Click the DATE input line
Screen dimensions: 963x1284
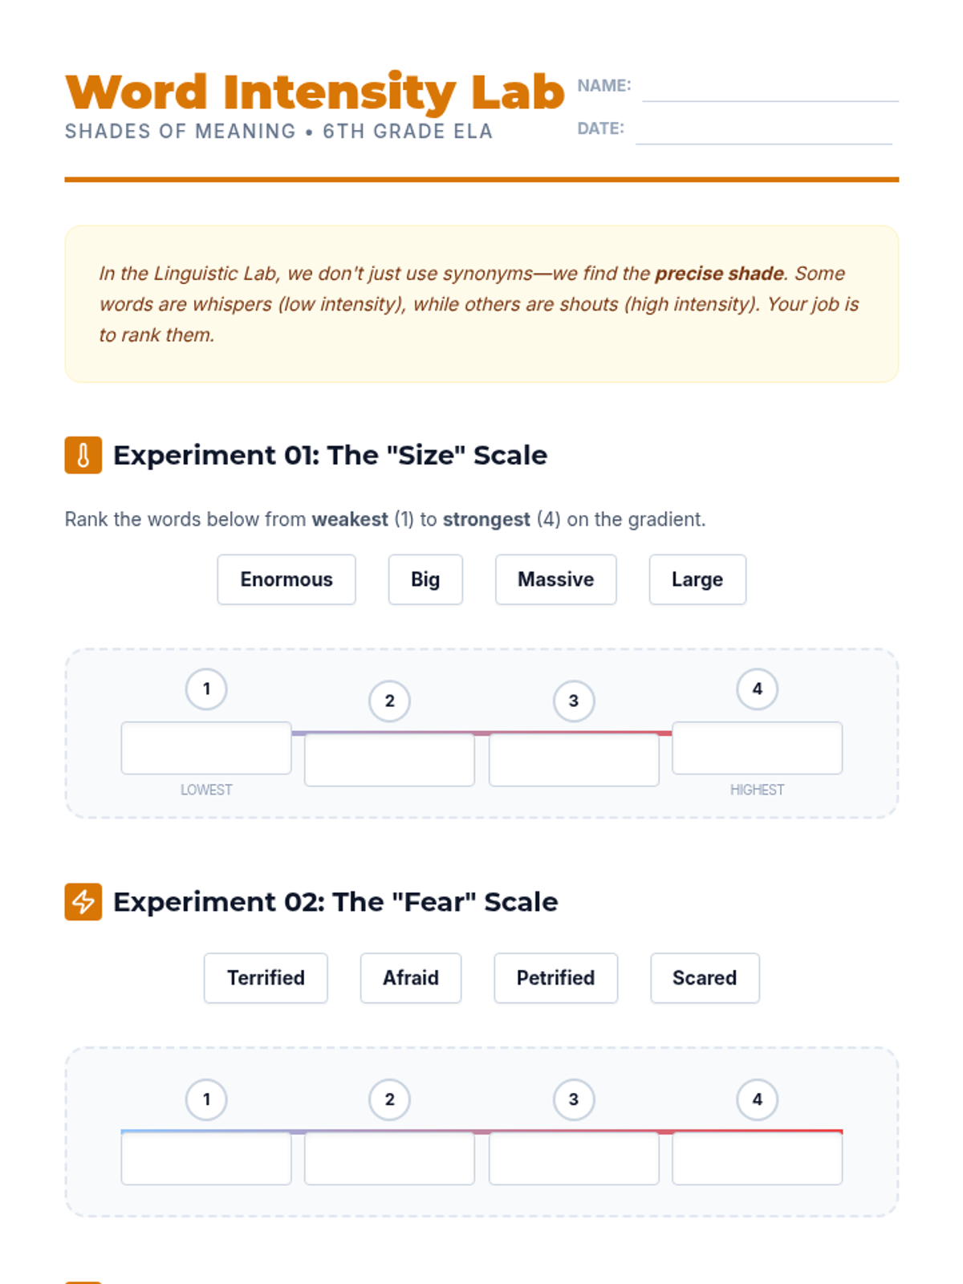pos(764,130)
